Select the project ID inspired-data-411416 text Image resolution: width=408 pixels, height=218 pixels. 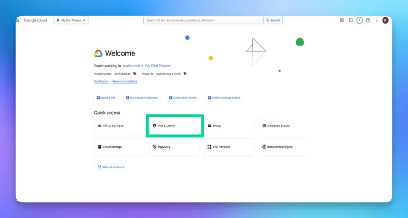[x=168, y=74]
